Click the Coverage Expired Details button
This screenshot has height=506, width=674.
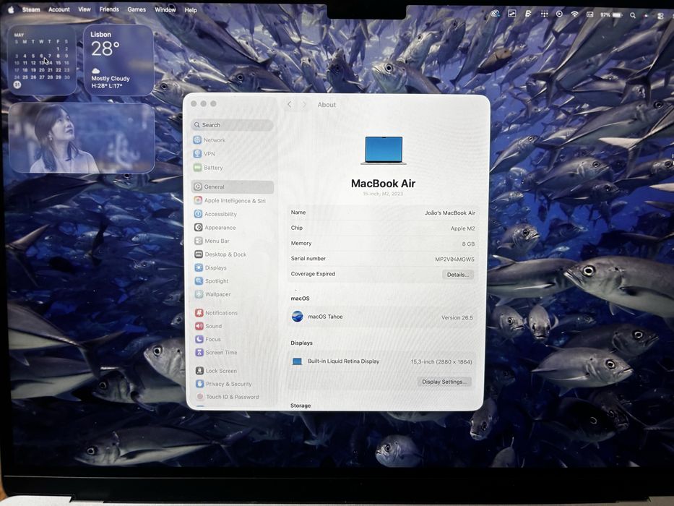pos(458,275)
